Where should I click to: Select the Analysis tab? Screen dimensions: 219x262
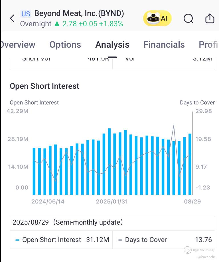pos(112,45)
